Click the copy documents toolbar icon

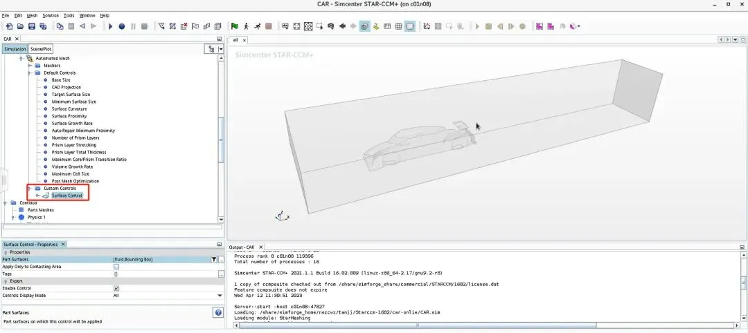(60, 27)
